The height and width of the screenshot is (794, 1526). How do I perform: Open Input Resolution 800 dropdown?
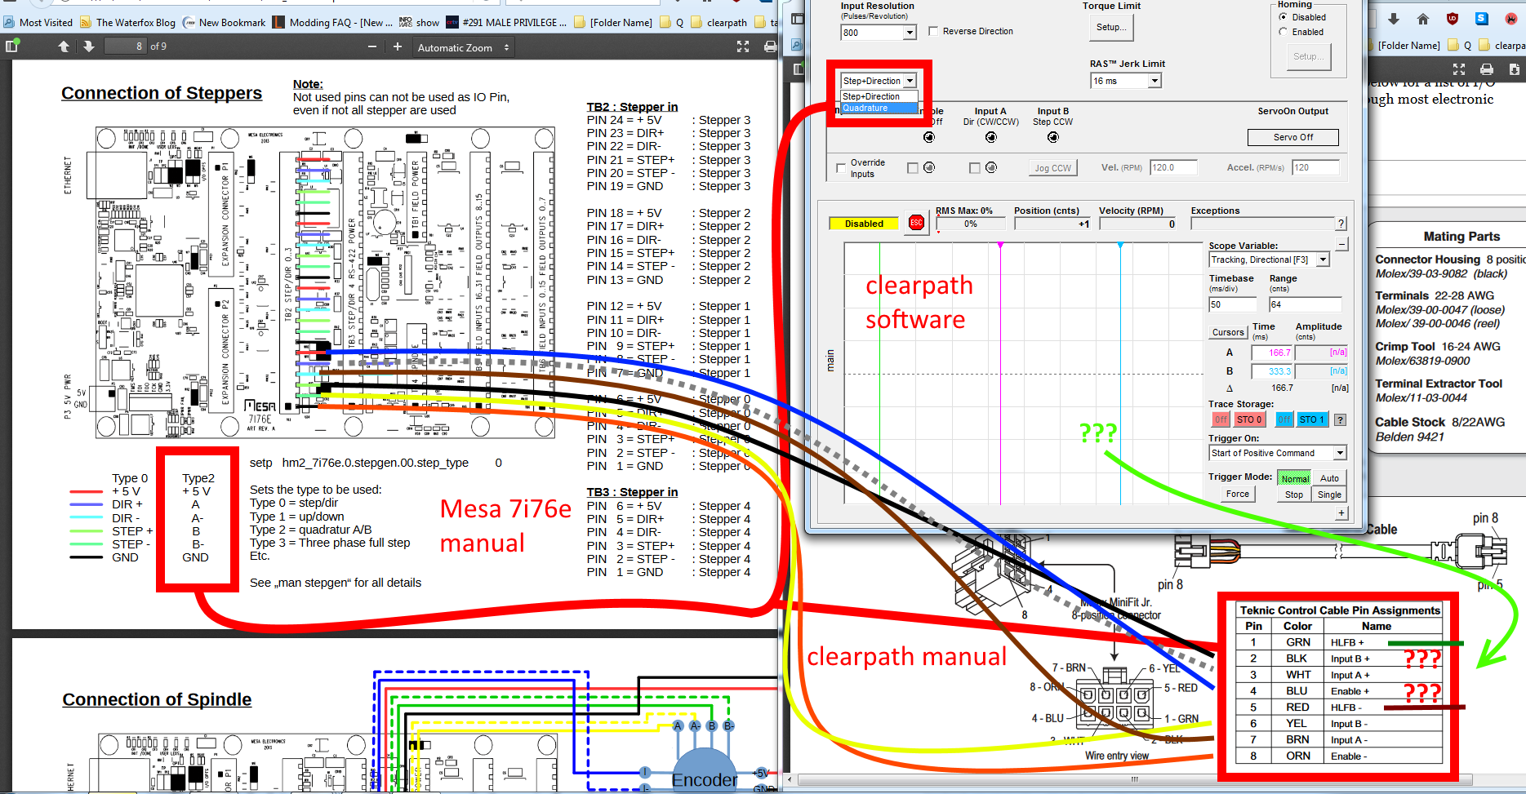click(x=910, y=33)
